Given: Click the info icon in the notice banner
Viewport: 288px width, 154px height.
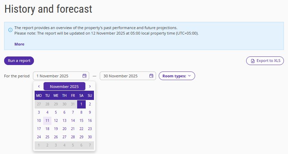Looking at the screenshot, I should [11, 30].
